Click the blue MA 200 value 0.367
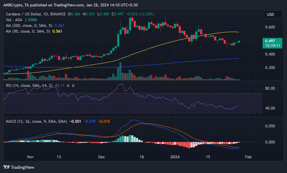The image size is (287, 173). (59, 25)
